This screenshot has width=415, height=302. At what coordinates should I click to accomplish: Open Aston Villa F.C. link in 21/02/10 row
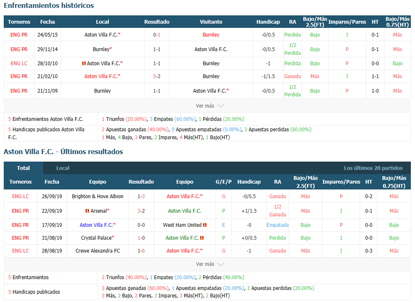pos(101,76)
